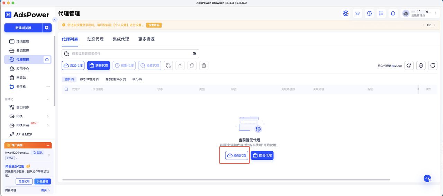Click the 购买 link for 终身环境
The width and height of the screenshot is (443, 196).
(x=45, y=190)
